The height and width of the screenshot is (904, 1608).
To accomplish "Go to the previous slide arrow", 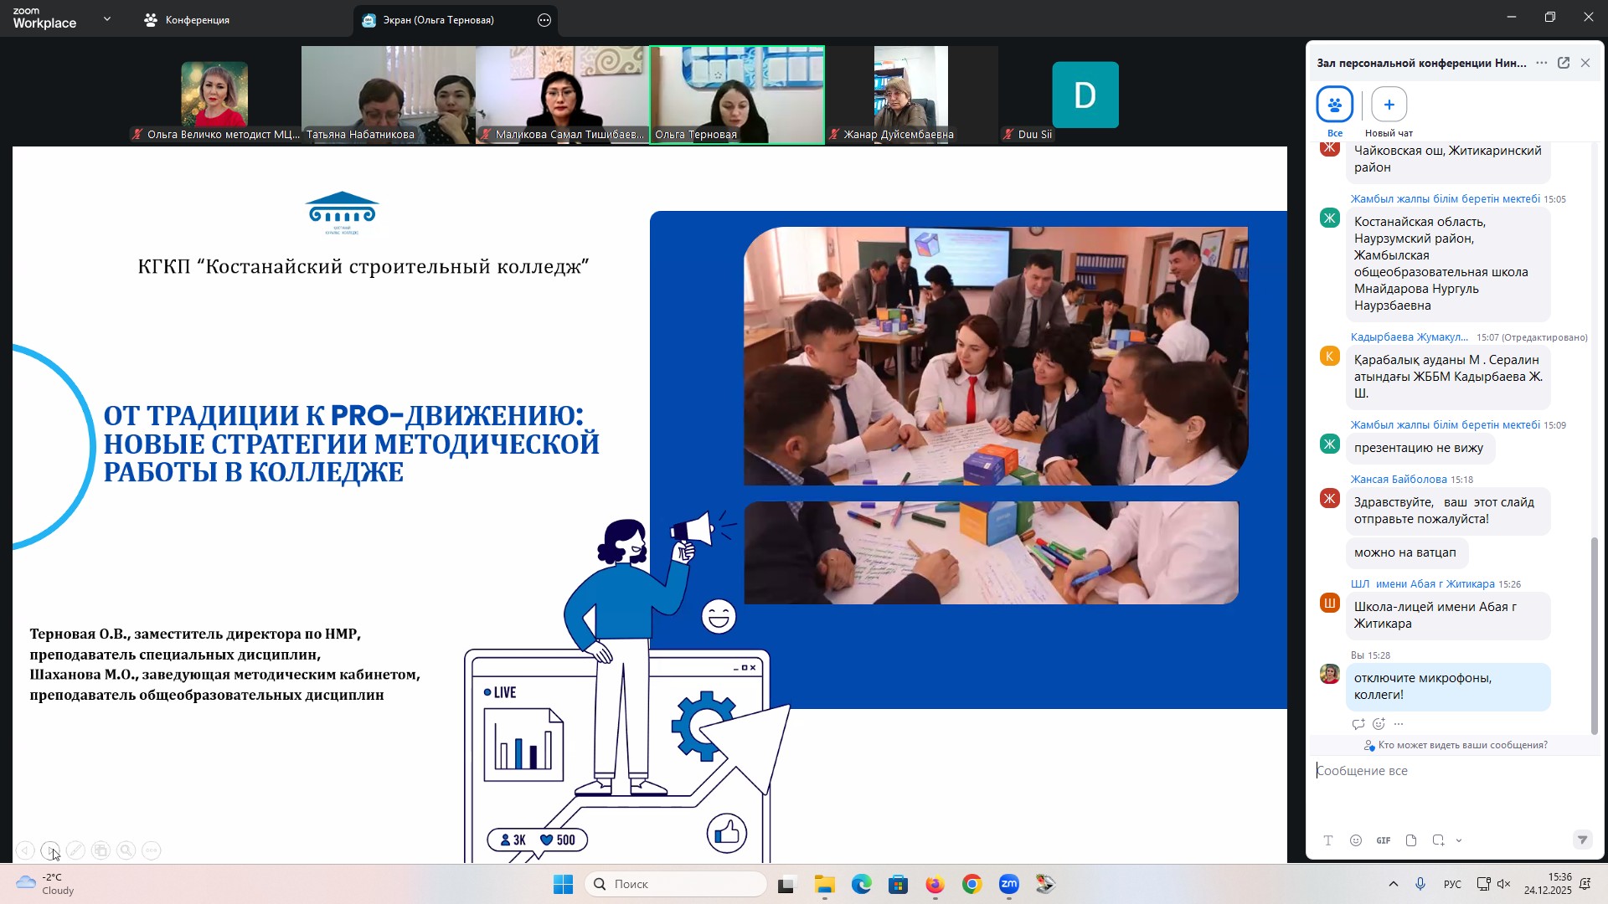I will (x=25, y=851).
